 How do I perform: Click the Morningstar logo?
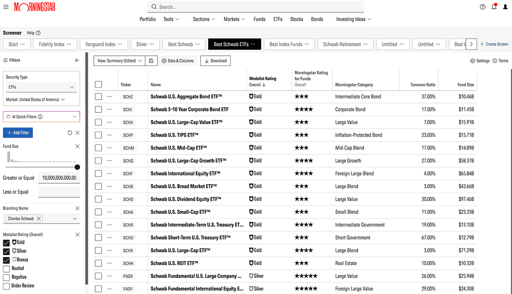pos(35,7)
